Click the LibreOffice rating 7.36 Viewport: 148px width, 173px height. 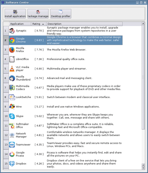pos(39,59)
